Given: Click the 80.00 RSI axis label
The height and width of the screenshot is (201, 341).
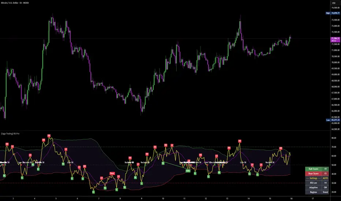Looking at the screenshot, I should (x=334, y=138).
